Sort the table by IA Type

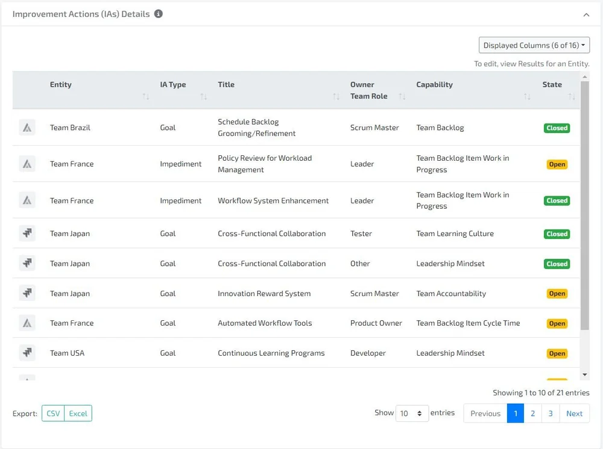pos(203,96)
